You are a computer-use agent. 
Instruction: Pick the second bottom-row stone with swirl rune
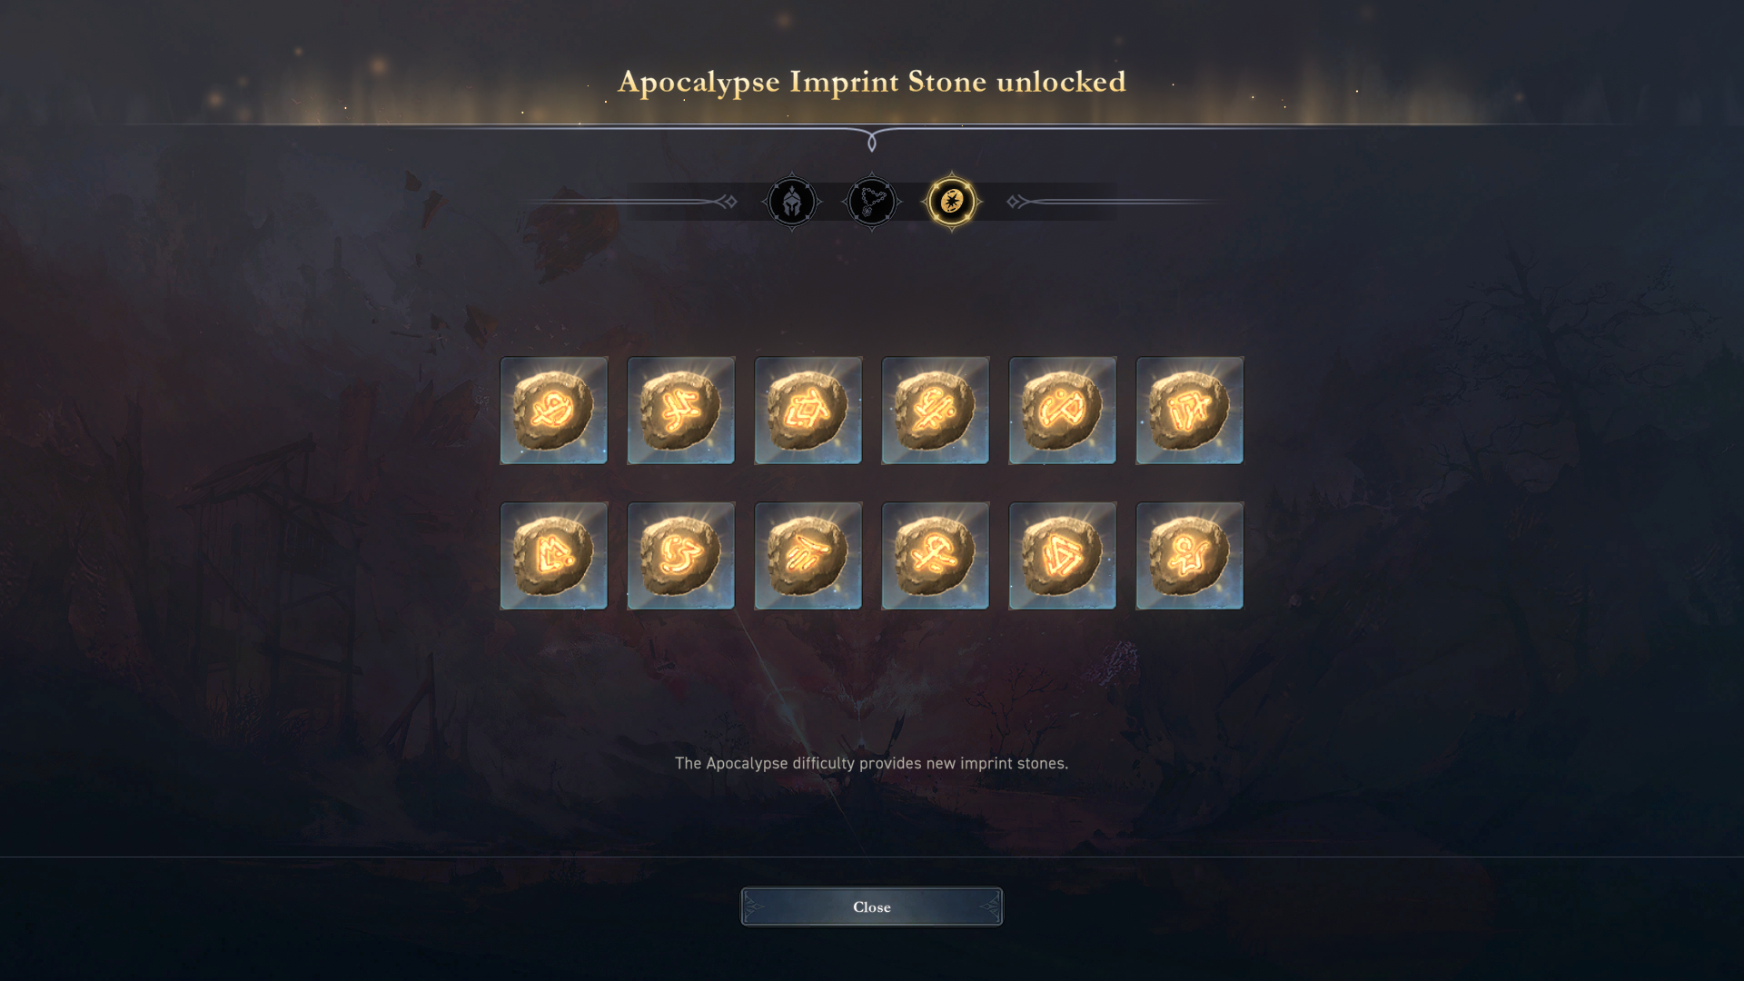pyautogui.click(x=681, y=556)
